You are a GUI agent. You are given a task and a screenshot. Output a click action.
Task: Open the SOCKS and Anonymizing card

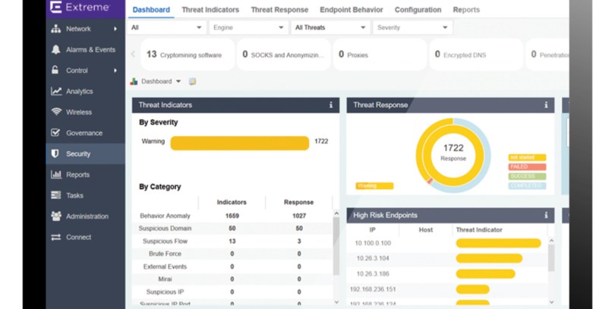(x=284, y=55)
